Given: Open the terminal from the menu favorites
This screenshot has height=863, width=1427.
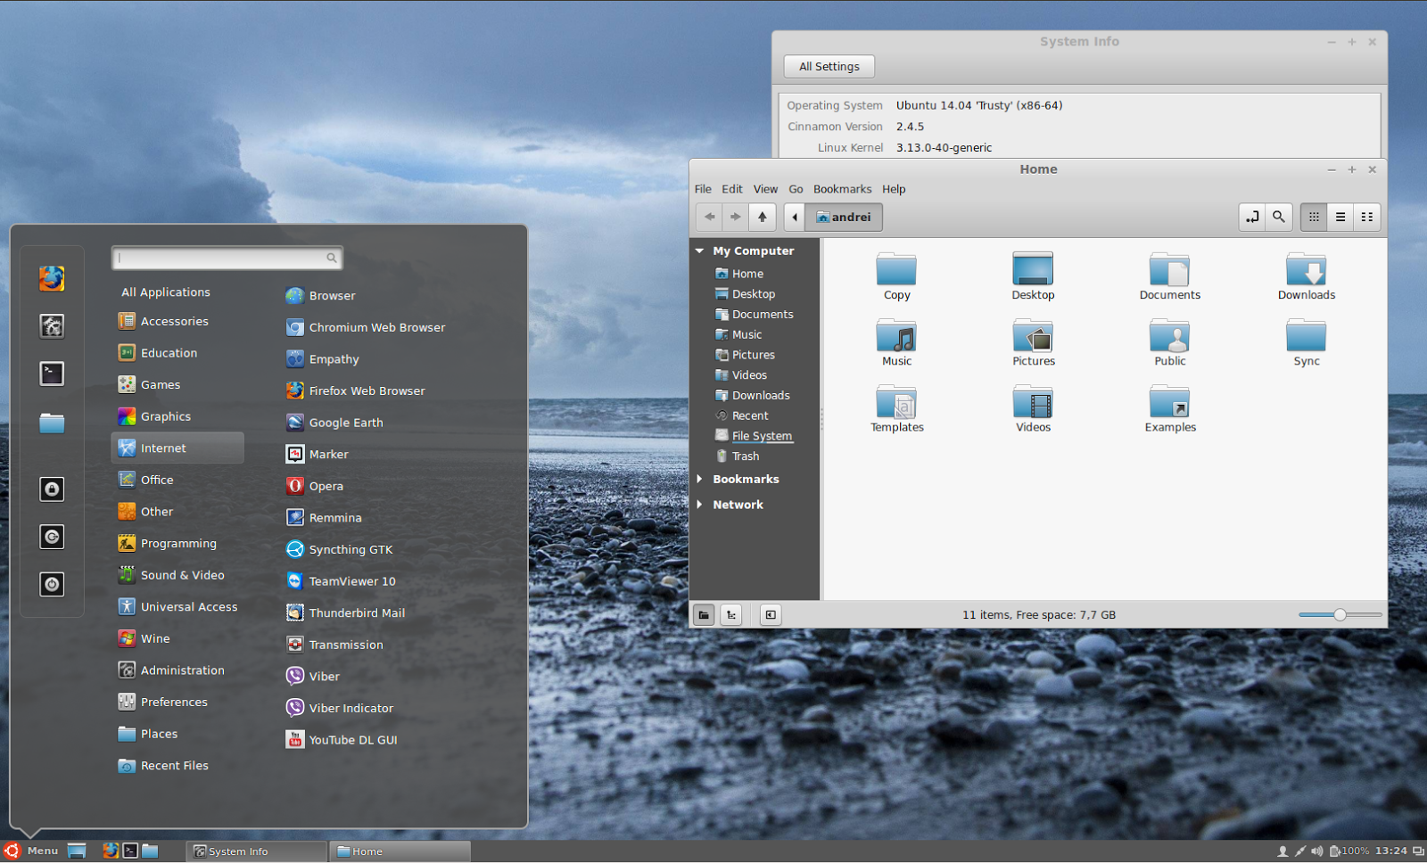Looking at the screenshot, I should pyautogui.click(x=52, y=374).
